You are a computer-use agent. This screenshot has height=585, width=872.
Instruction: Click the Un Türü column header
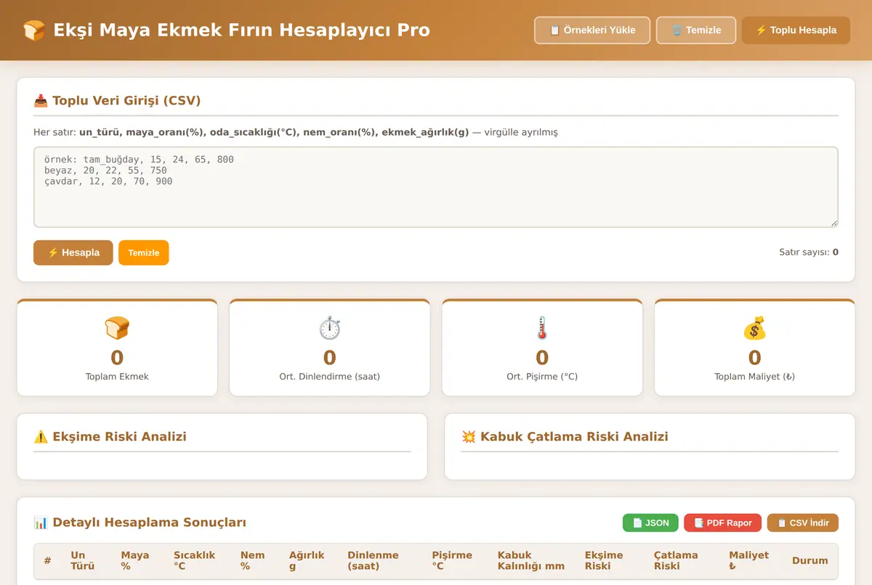tap(82, 560)
